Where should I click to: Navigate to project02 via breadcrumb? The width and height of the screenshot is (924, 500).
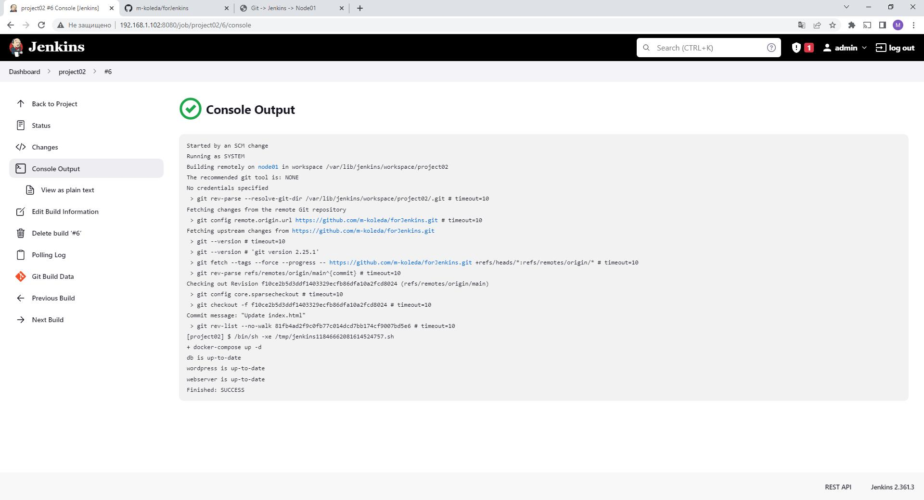(72, 71)
